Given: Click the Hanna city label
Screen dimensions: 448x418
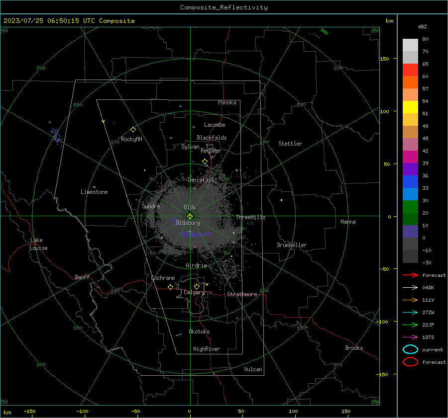Looking at the screenshot, I should [x=348, y=222].
